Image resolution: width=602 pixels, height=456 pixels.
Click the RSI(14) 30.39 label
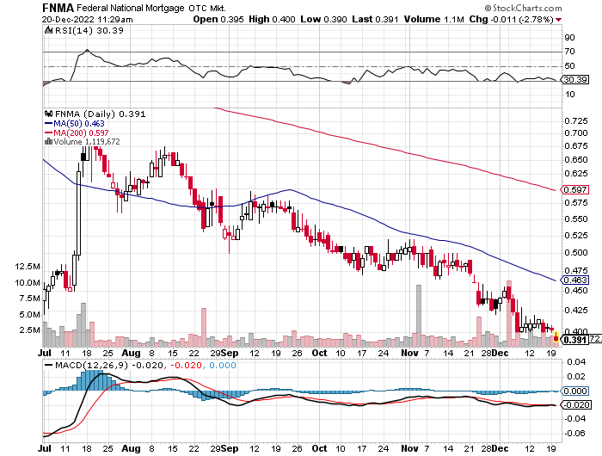point(89,30)
